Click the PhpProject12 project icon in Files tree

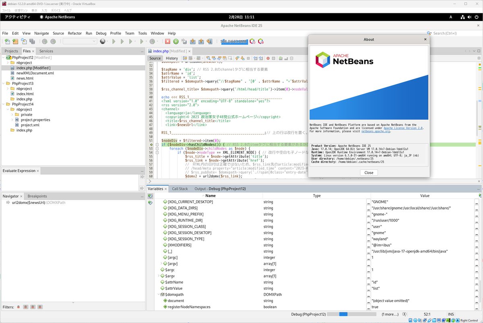tap(8, 58)
